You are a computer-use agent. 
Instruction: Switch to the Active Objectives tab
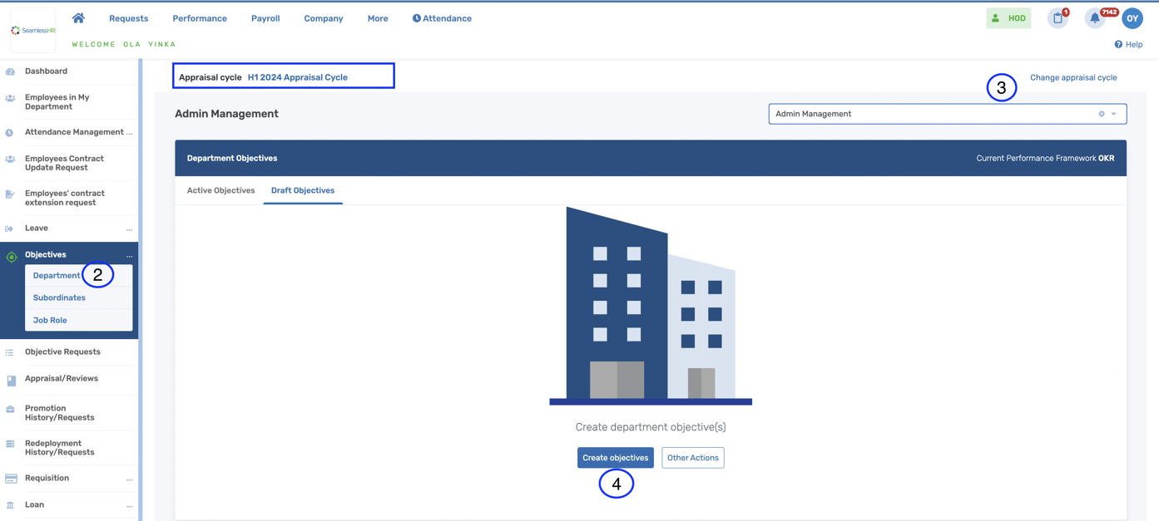pyautogui.click(x=220, y=190)
